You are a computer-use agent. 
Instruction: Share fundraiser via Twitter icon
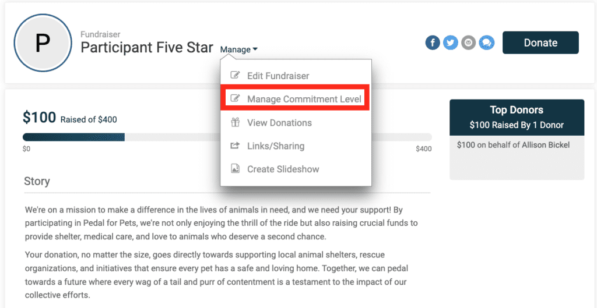[451, 43]
